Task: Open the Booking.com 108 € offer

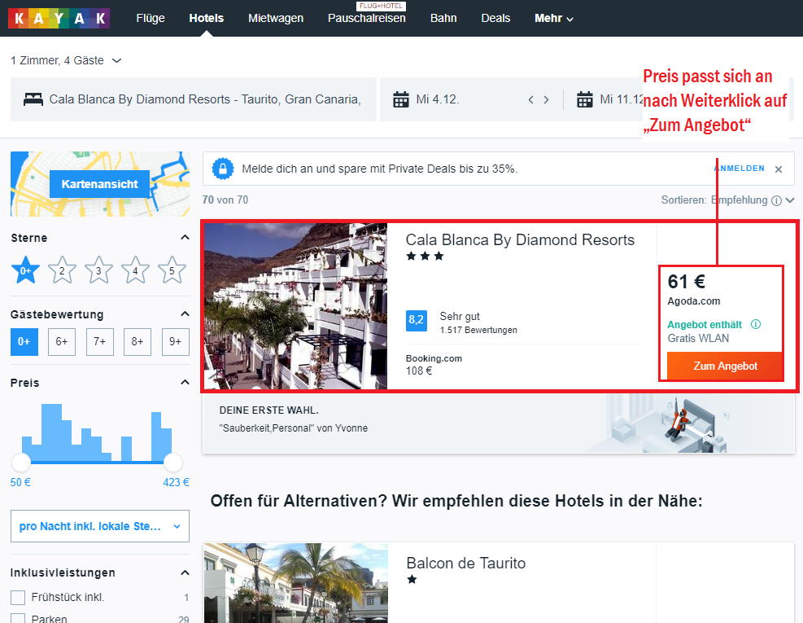Action: pos(434,365)
